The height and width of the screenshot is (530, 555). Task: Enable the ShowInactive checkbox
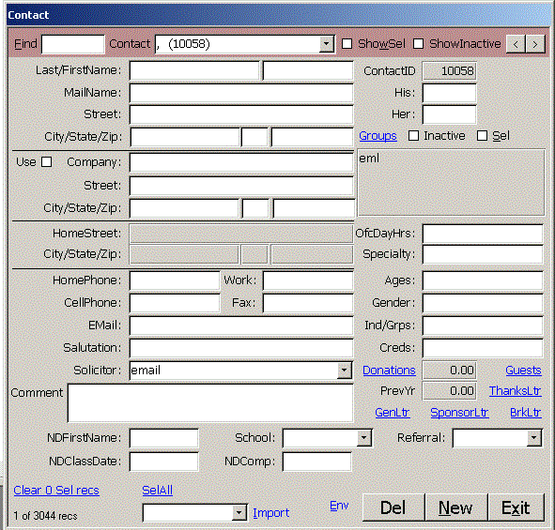(419, 44)
